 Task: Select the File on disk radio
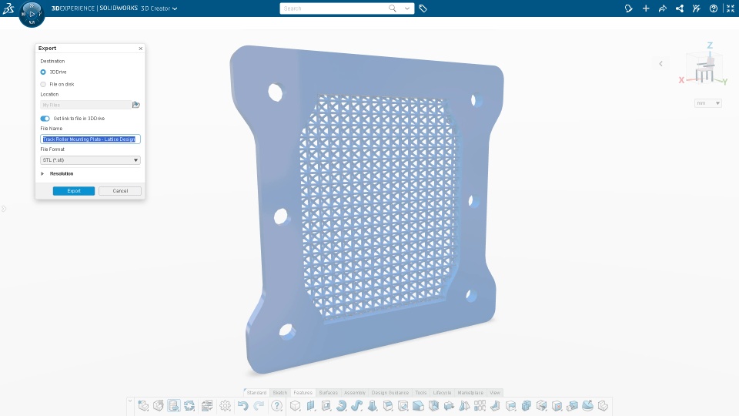(x=43, y=85)
